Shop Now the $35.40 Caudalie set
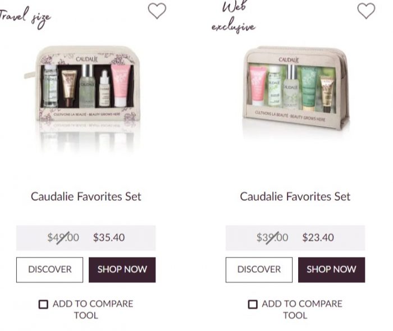Image resolution: width=393 pixels, height=331 pixels. point(122,270)
